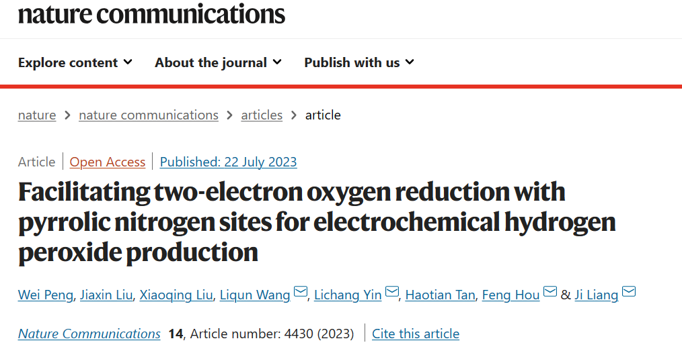Click the italic Nature Communications journal link
682x349 pixels.
pyautogui.click(x=89, y=334)
